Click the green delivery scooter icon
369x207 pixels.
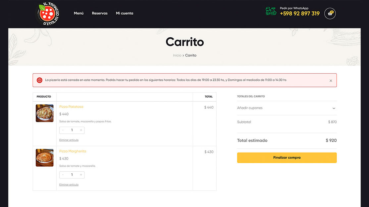pos(271,11)
